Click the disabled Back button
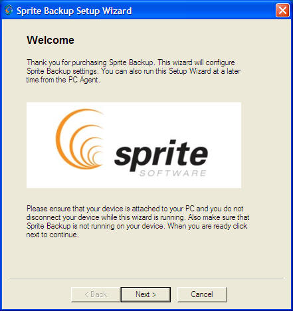Screen dimensions: 293x311 (96, 294)
